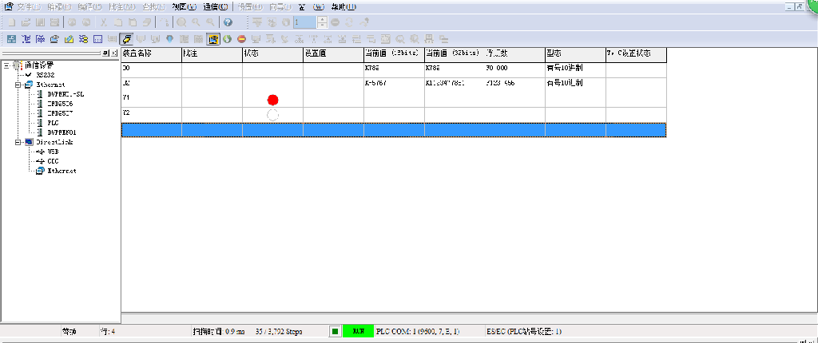
Task: Click the 设置值 column header
Action: [333, 53]
